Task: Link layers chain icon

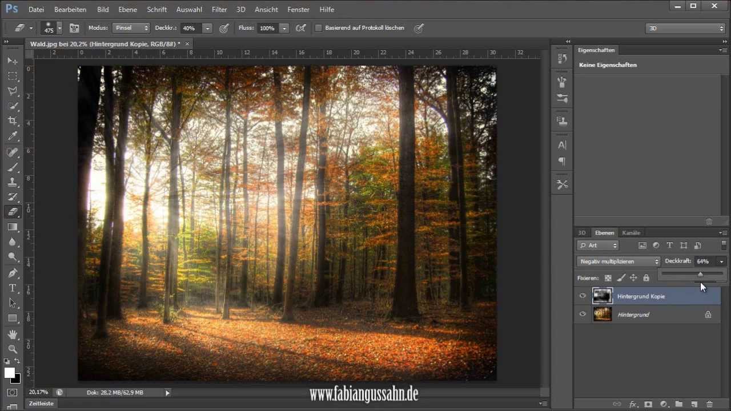Action: 617,404
